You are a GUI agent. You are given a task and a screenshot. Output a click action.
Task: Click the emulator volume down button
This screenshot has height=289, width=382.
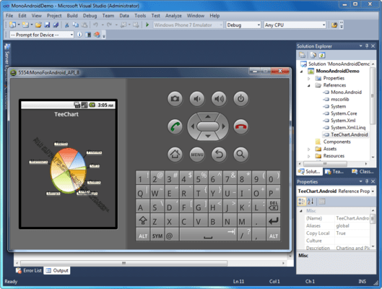(x=197, y=99)
